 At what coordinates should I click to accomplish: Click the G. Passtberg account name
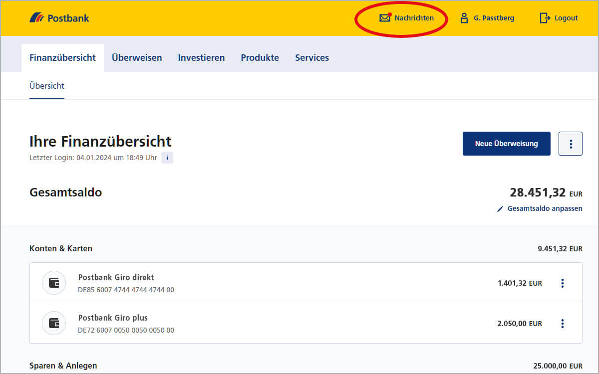[494, 18]
